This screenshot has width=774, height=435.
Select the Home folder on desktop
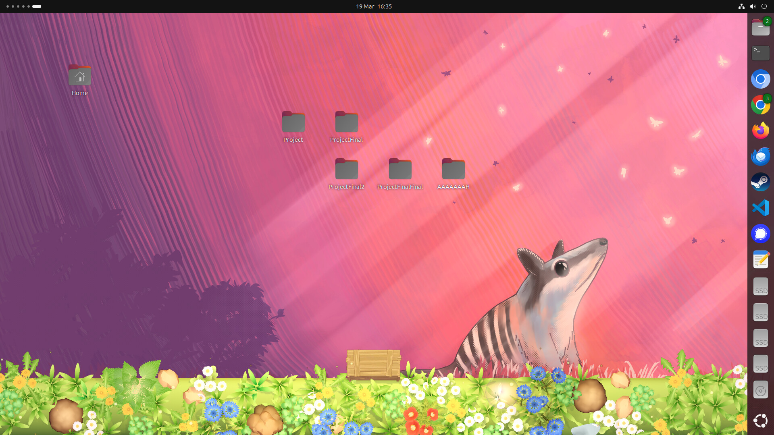point(79,77)
